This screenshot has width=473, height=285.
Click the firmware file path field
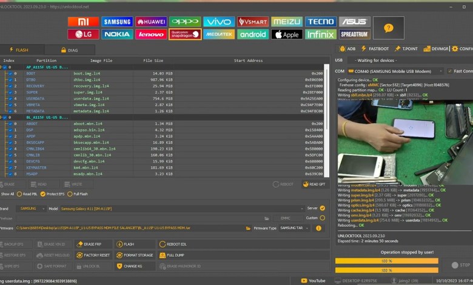[x=130, y=228]
